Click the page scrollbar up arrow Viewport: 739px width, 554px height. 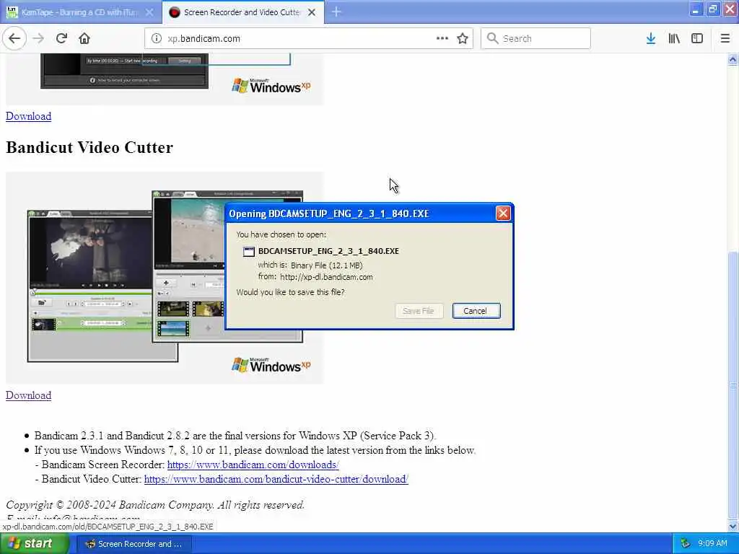tap(733, 59)
